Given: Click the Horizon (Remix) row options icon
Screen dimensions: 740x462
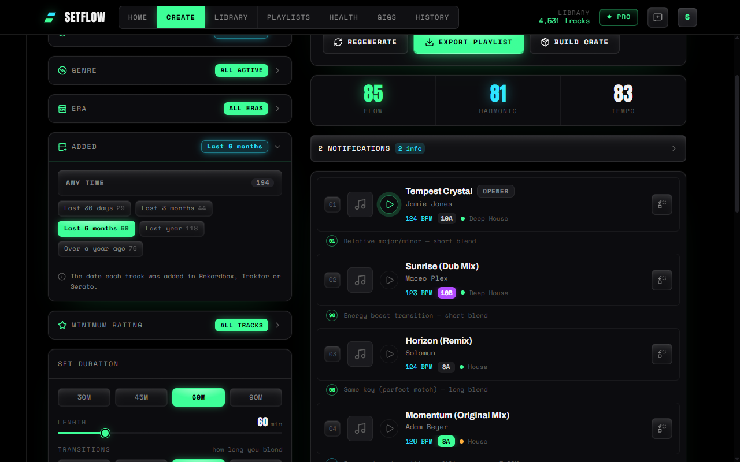Looking at the screenshot, I should (x=662, y=354).
